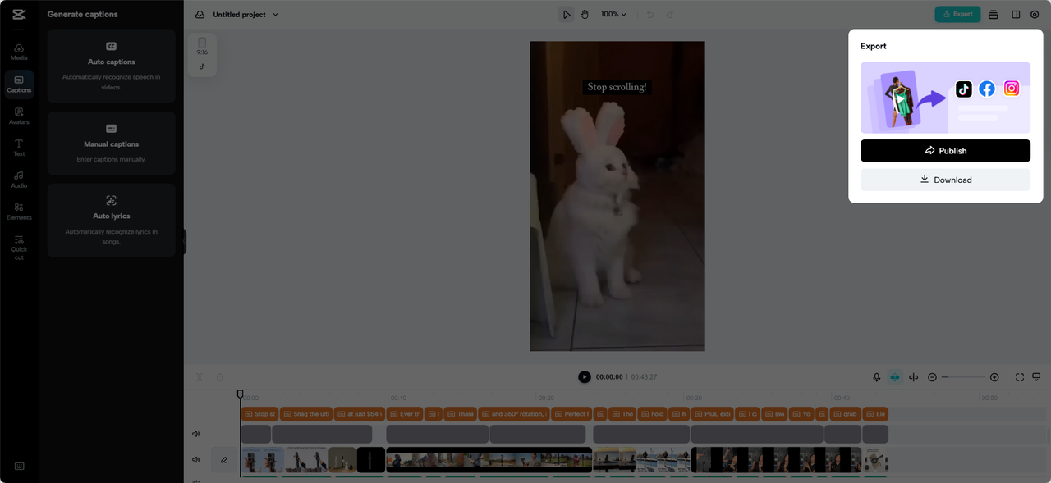Mute the track below the captions

point(196,434)
